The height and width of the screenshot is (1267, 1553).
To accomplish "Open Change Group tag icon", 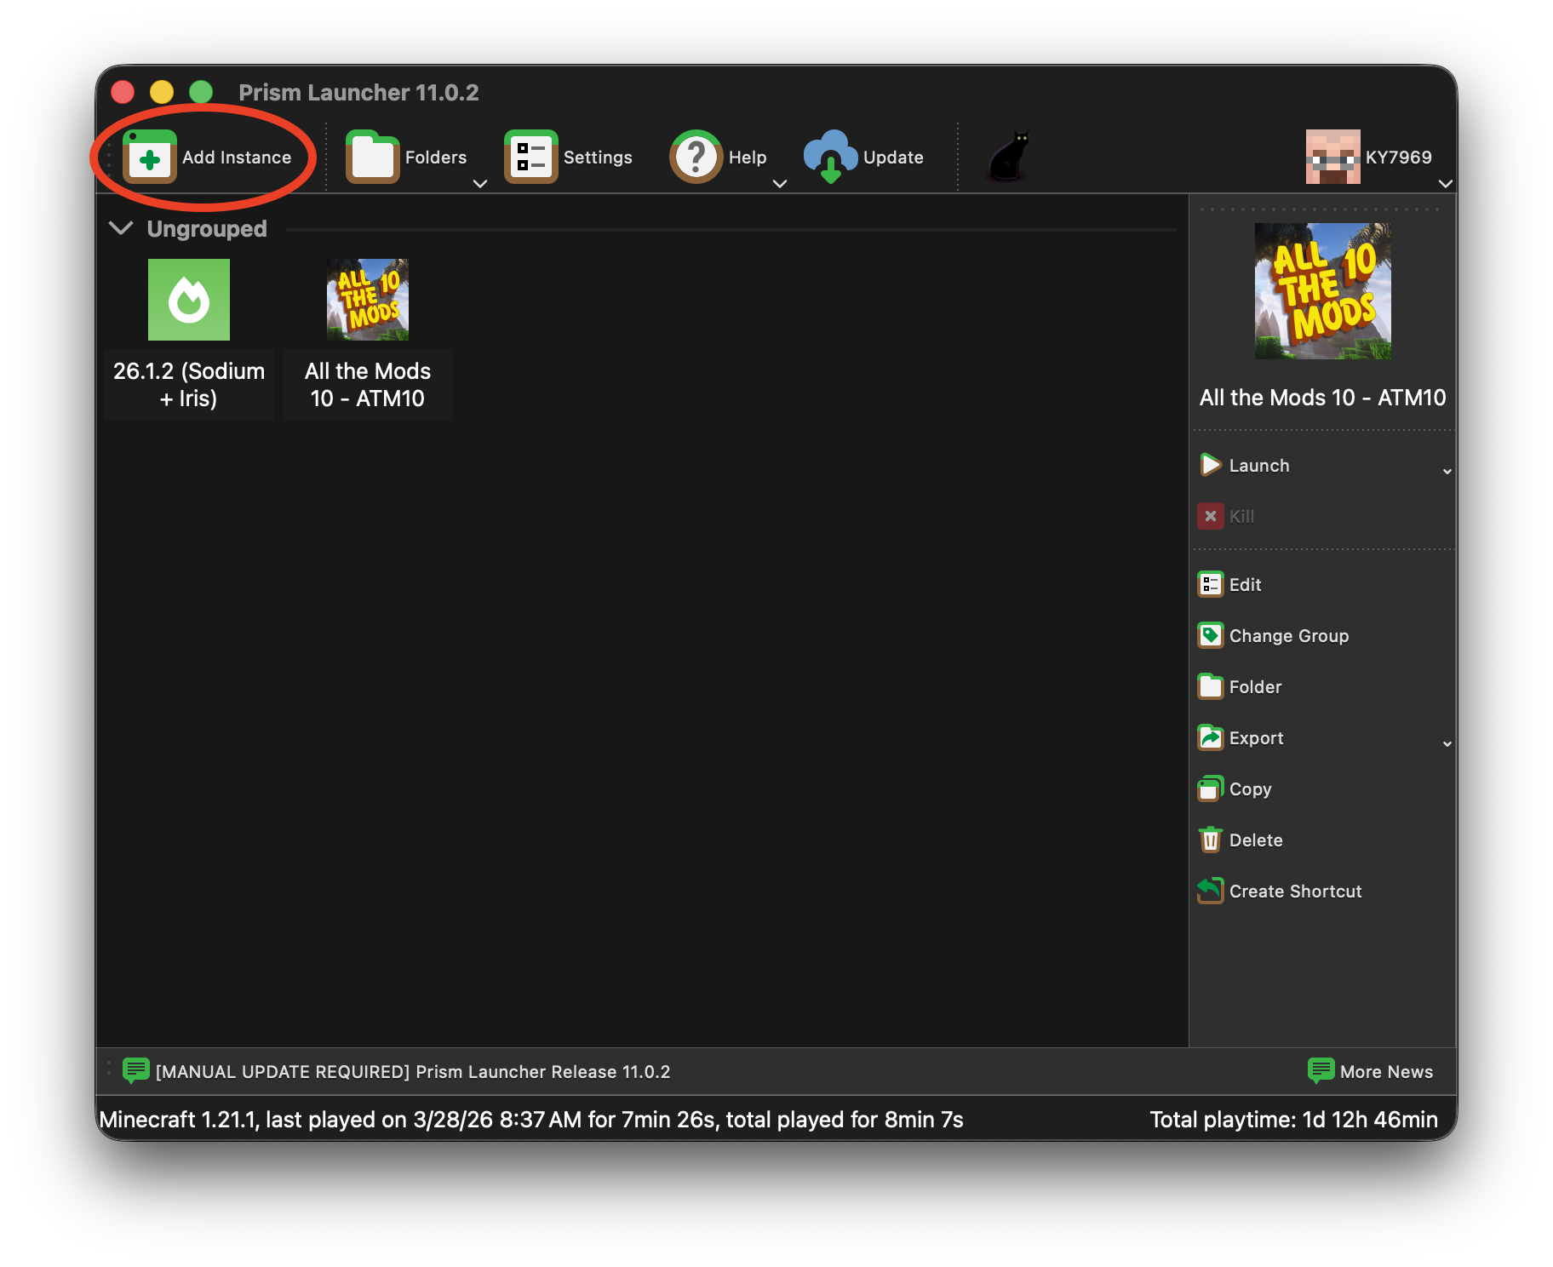I will pyautogui.click(x=1210, y=636).
